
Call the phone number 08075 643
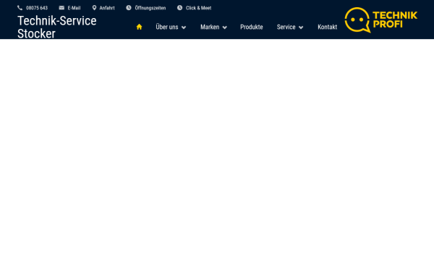[x=37, y=8]
